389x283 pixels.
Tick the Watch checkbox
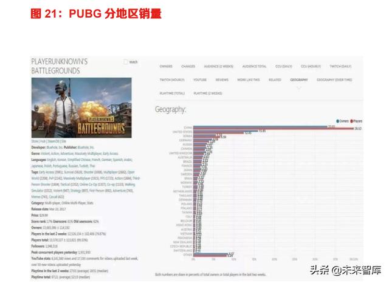[126, 62]
